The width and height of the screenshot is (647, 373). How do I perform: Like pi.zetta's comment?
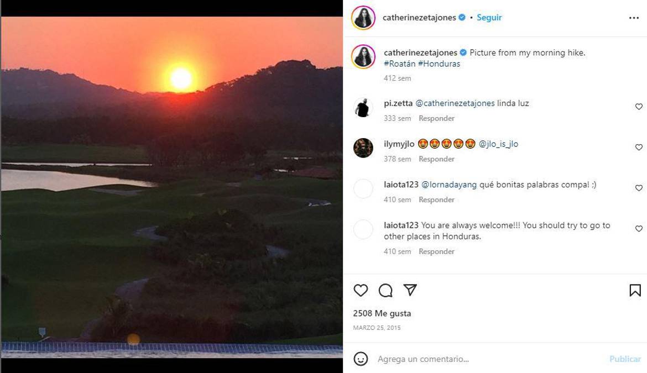[639, 107]
